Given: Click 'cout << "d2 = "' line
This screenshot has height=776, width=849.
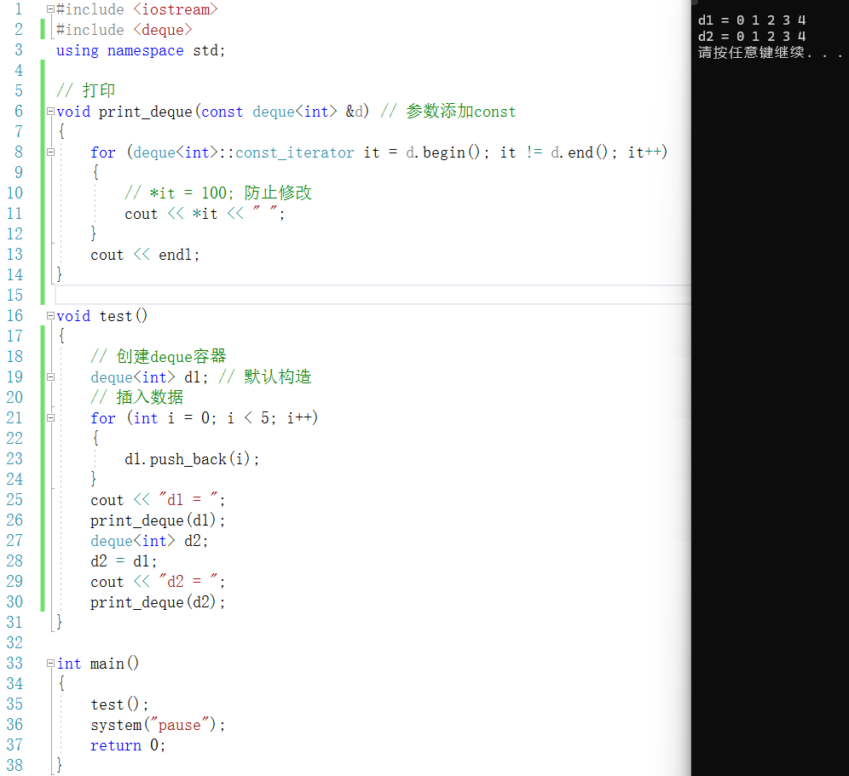Looking at the screenshot, I should click(x=158, y=582).
